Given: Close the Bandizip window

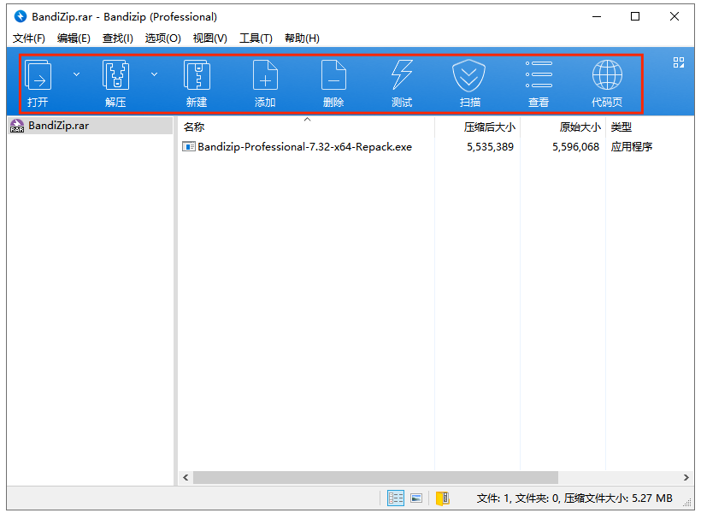Looking at the screenshot, I should (x=674, y=16).
